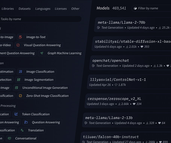Click the 'Models' heading text
The image size is (171, 143).
click(103, 8)
